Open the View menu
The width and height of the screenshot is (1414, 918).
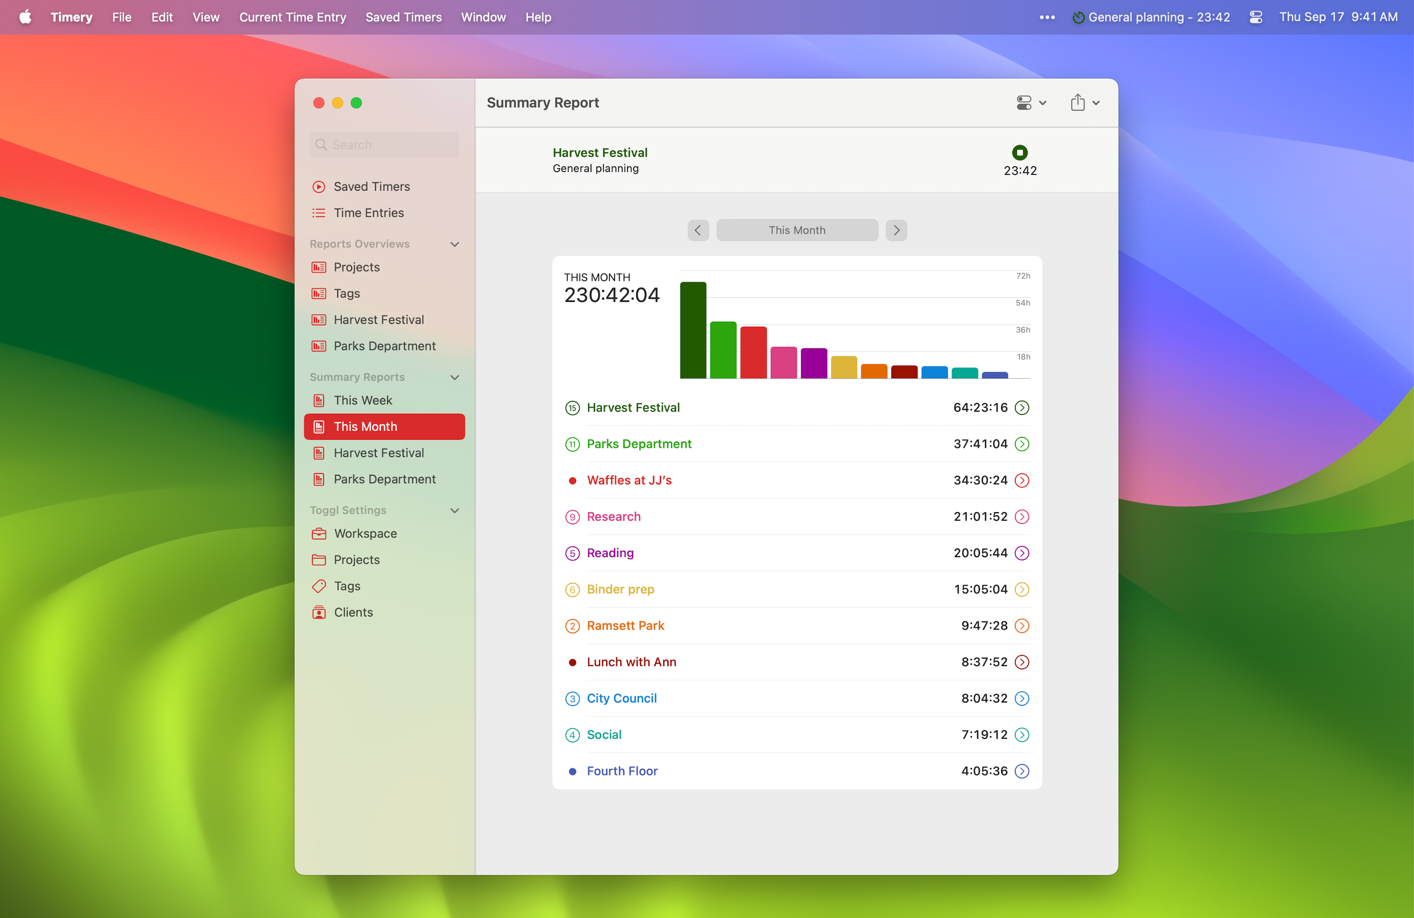(206, 17)
